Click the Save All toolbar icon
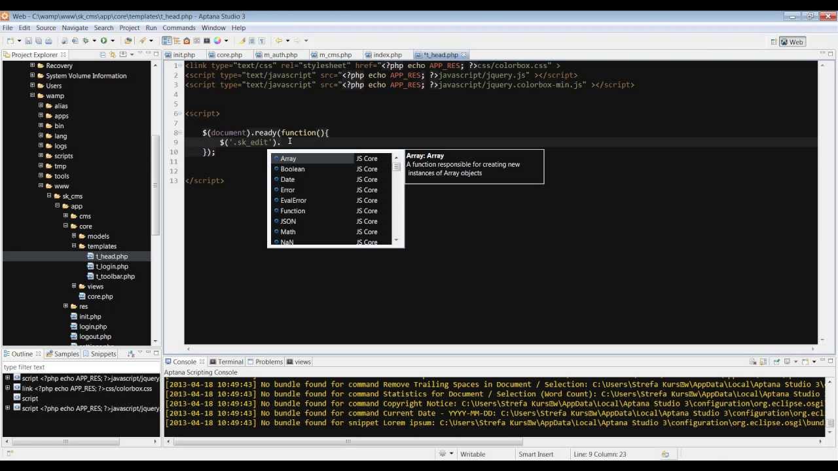 [39, 41]
